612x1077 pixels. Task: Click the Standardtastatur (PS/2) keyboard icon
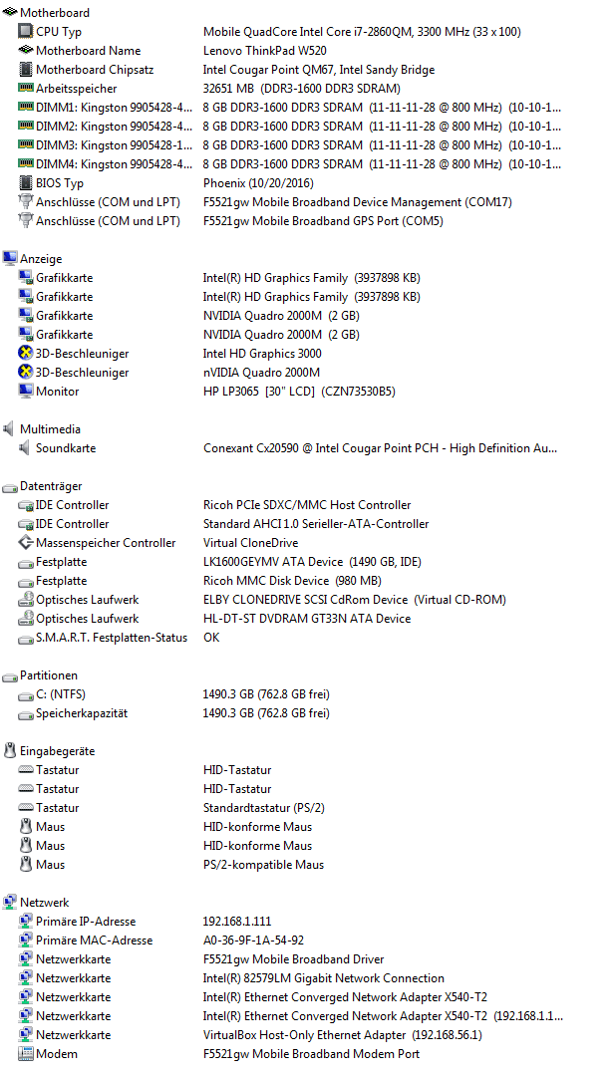pos(25,808)
